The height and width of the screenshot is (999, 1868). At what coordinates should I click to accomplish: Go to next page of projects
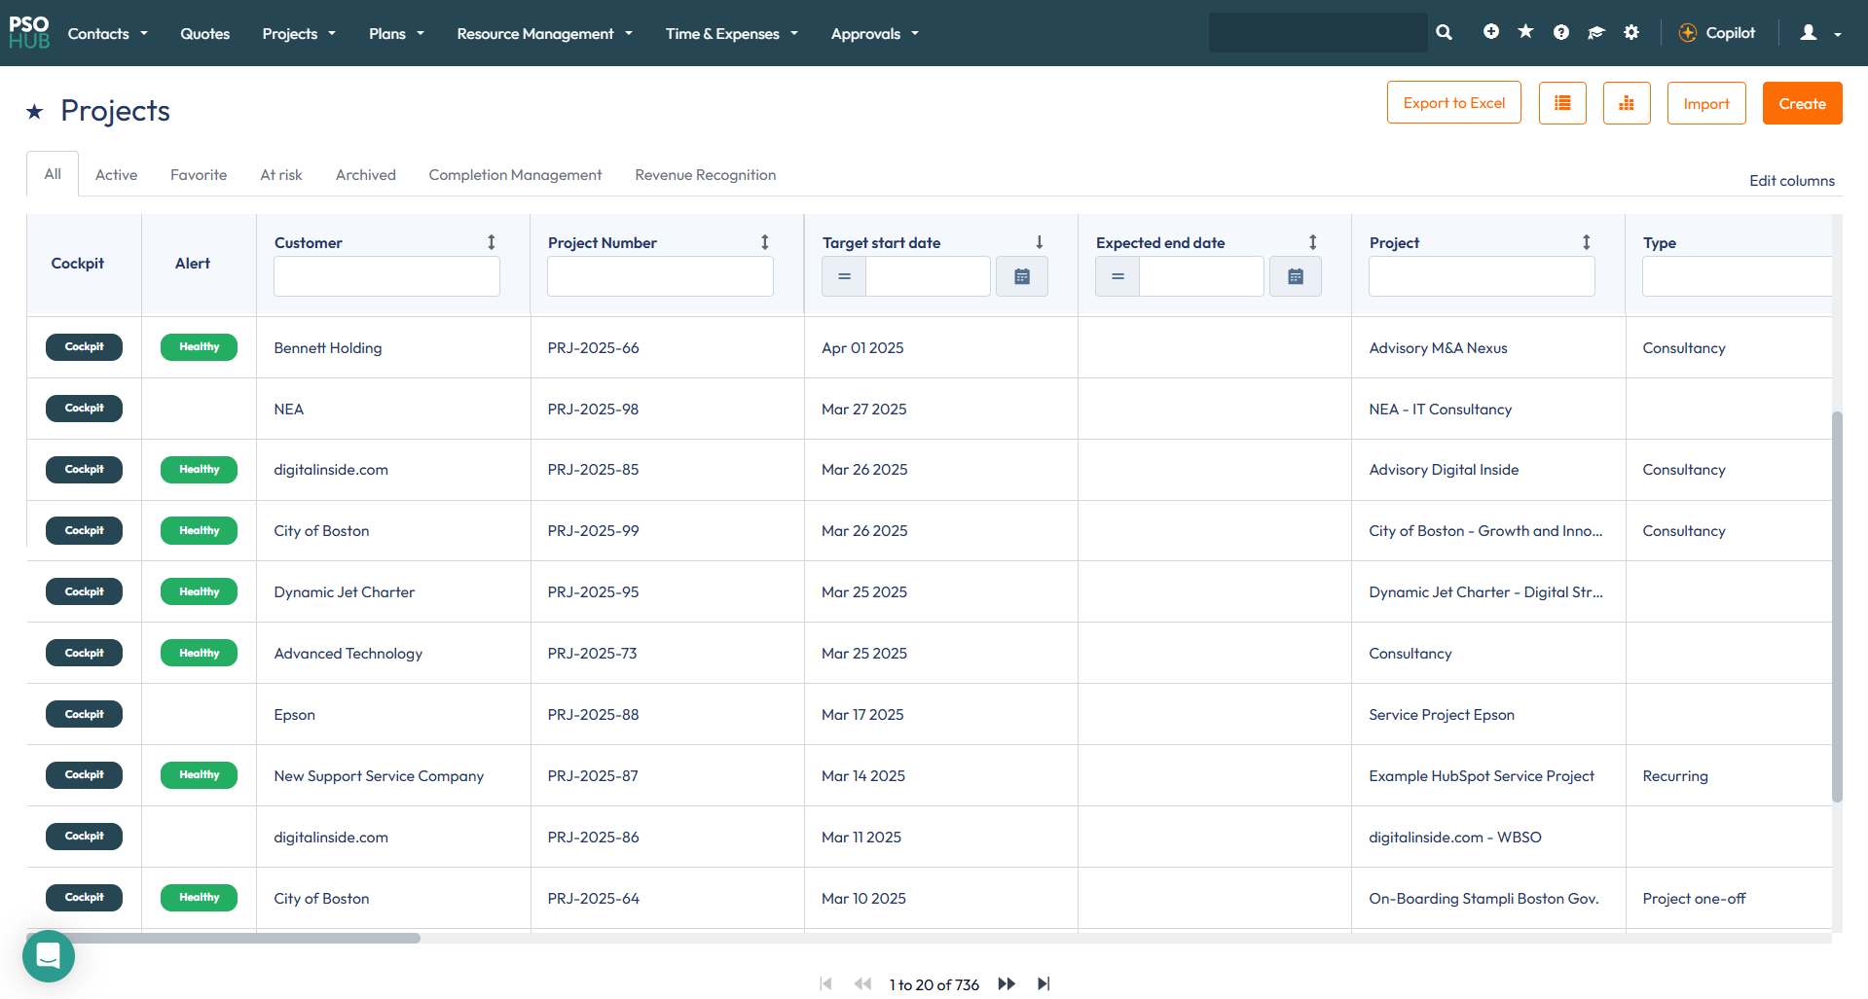tap(1007, 984)
